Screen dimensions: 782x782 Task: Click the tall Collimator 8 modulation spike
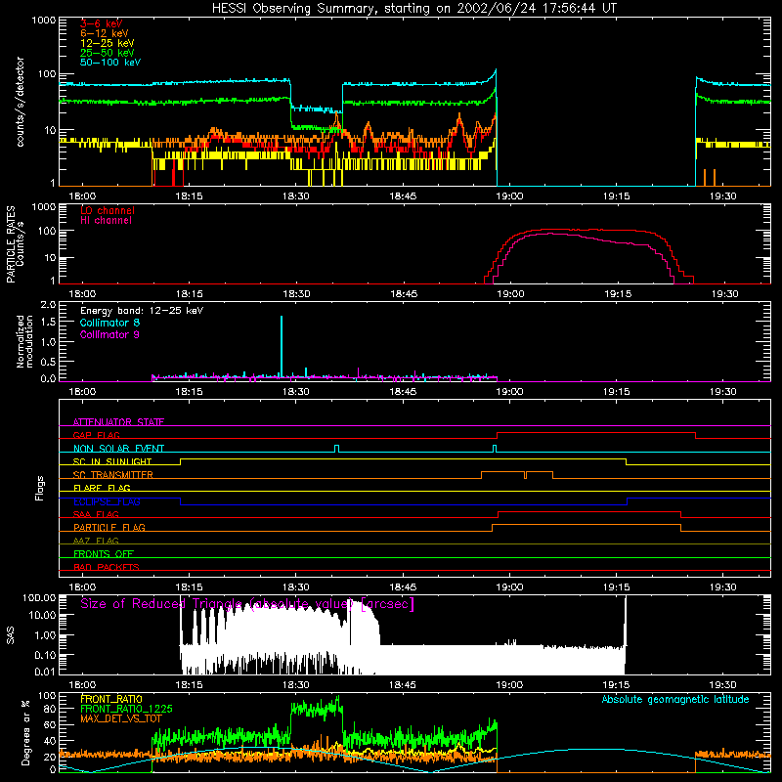coord(282,347)
